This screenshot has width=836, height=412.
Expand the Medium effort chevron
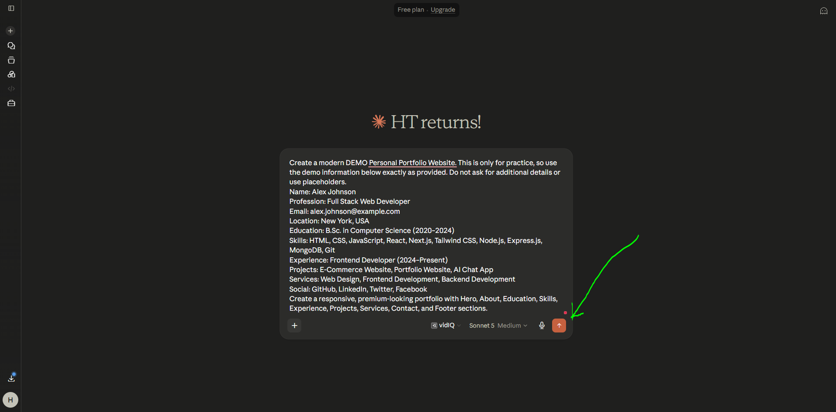(525, 326)
